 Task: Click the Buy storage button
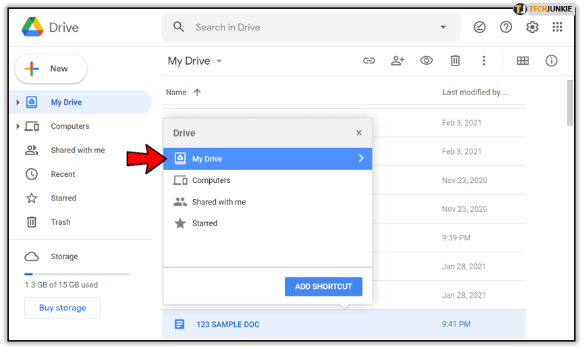tap(62, 308)
